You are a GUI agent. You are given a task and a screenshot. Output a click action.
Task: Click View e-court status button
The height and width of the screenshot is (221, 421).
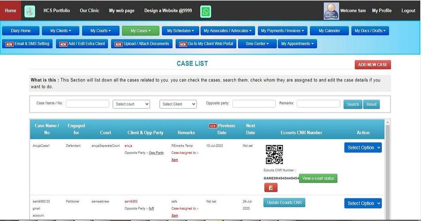click(318, 178)
